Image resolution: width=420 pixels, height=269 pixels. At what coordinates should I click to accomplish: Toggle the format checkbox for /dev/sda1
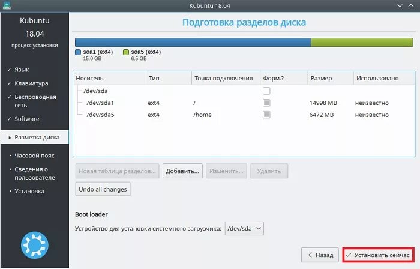(x=266, y=103)
